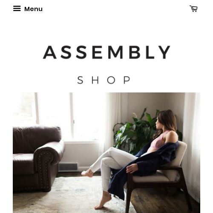Click the pink bralette worn by the model
The image size is (213, 213).
pyautogui.click(x=159, y=141)
